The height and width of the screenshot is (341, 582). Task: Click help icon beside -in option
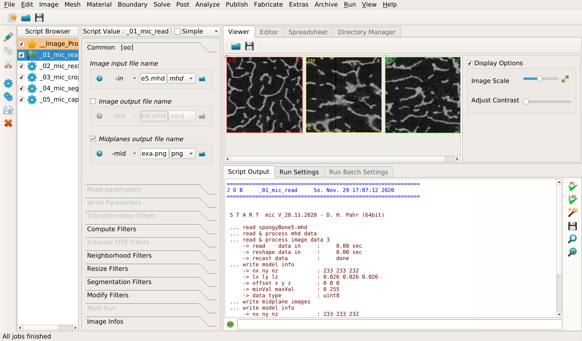click(x=99, y=78)
